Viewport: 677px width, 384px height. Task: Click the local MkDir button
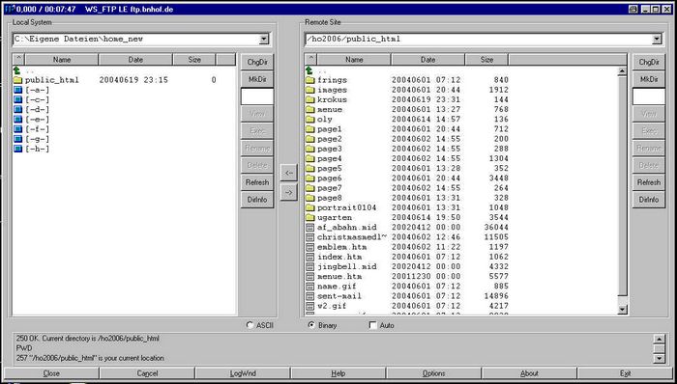click(x=257, y=79)
